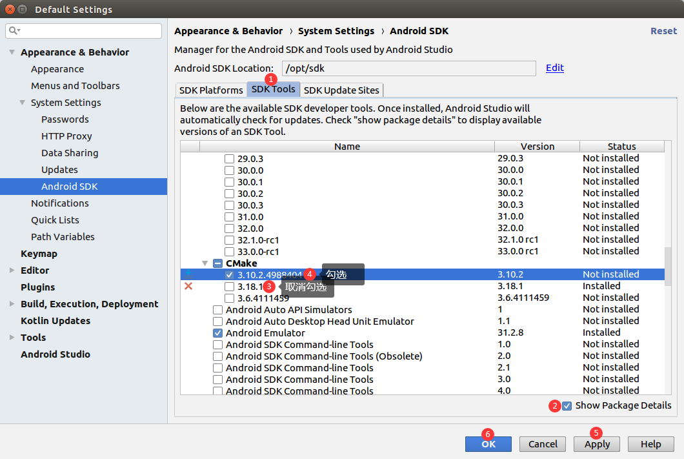The height and width of the screenshot is (459, 684).
Task: Select Keymap settings
Action: [39, 254]
